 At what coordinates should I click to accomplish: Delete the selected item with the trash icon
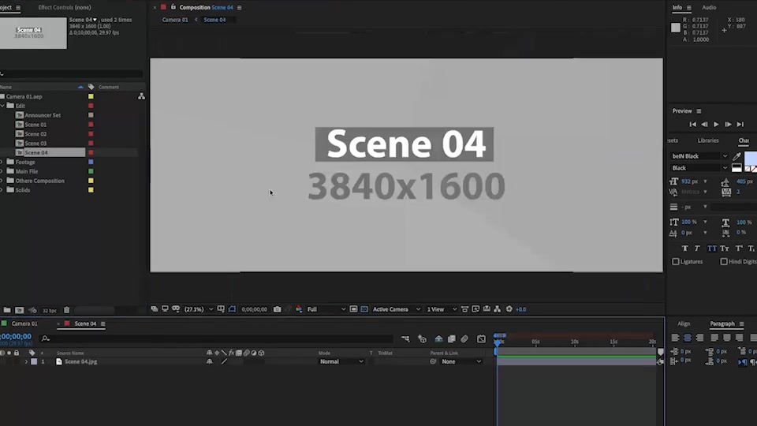point(66,310)
